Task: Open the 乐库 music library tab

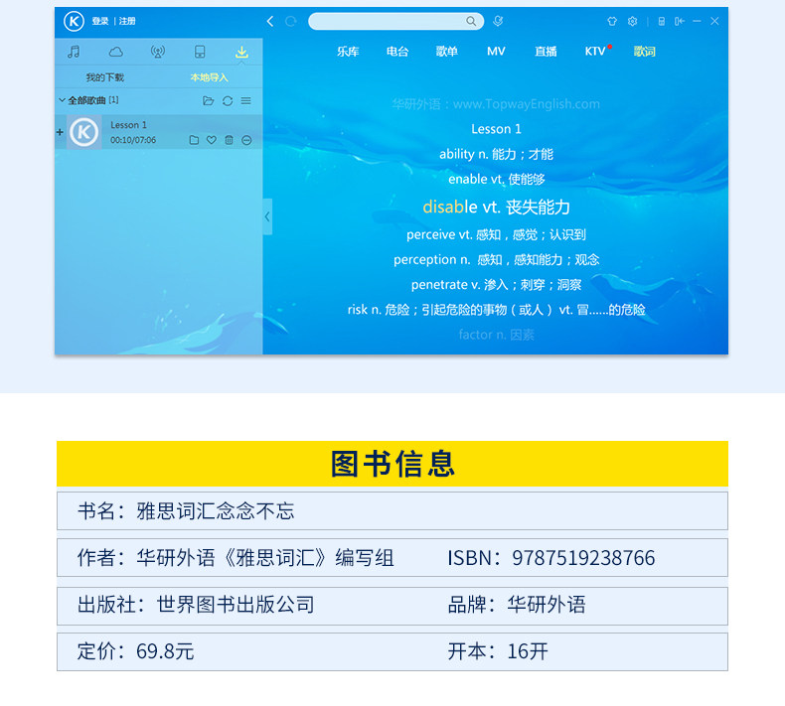Action: click(348, 51)
